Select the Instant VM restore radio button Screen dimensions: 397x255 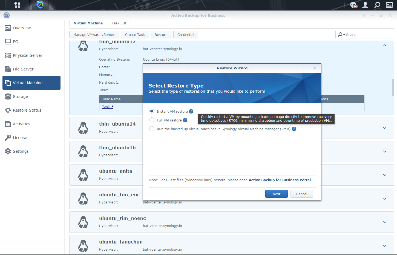point(152,111)
